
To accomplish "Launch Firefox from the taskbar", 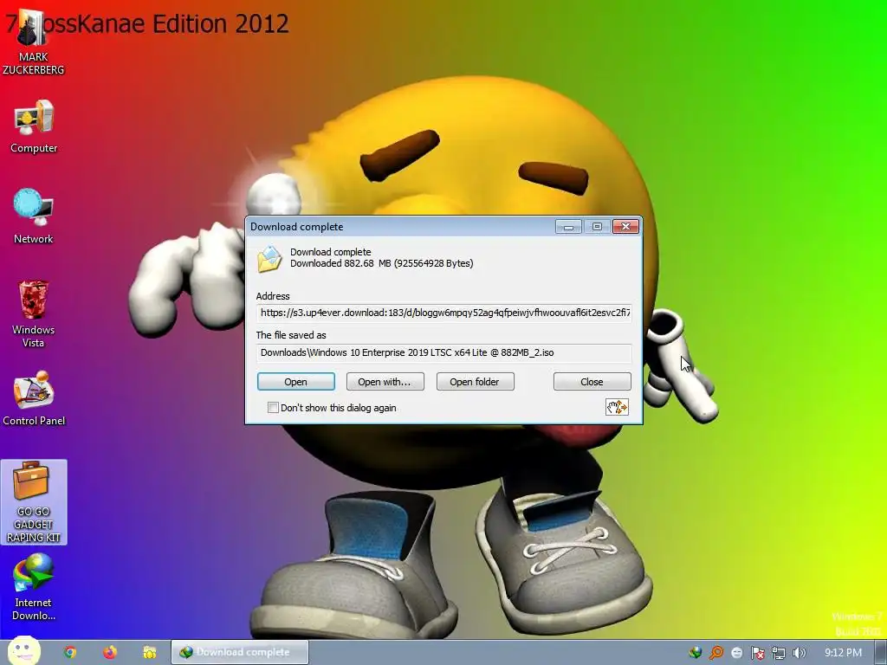I will pyautogui.click(x=110, y=653).
